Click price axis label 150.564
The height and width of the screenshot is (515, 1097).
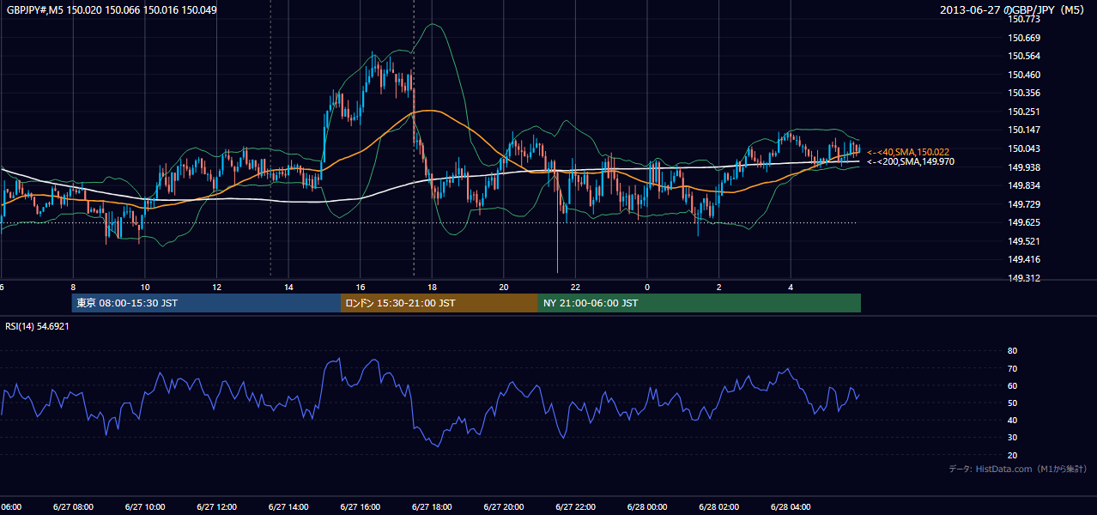[1023, 56]
